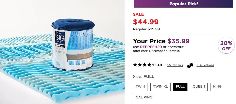Select the TWIN size option

pyautogui.click(x=140, y=87)
